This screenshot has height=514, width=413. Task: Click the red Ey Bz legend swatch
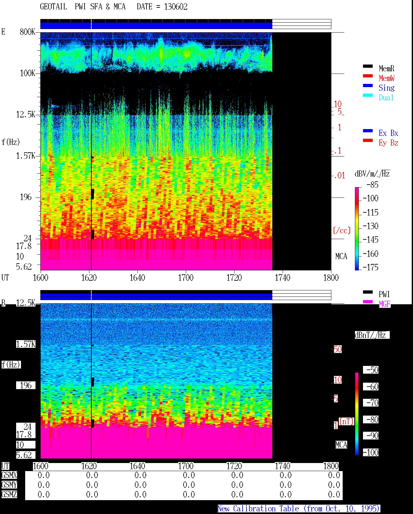click(x=368, y=140)
